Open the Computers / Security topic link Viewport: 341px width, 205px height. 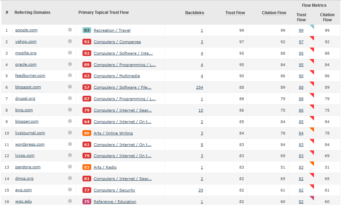[114, 190]
